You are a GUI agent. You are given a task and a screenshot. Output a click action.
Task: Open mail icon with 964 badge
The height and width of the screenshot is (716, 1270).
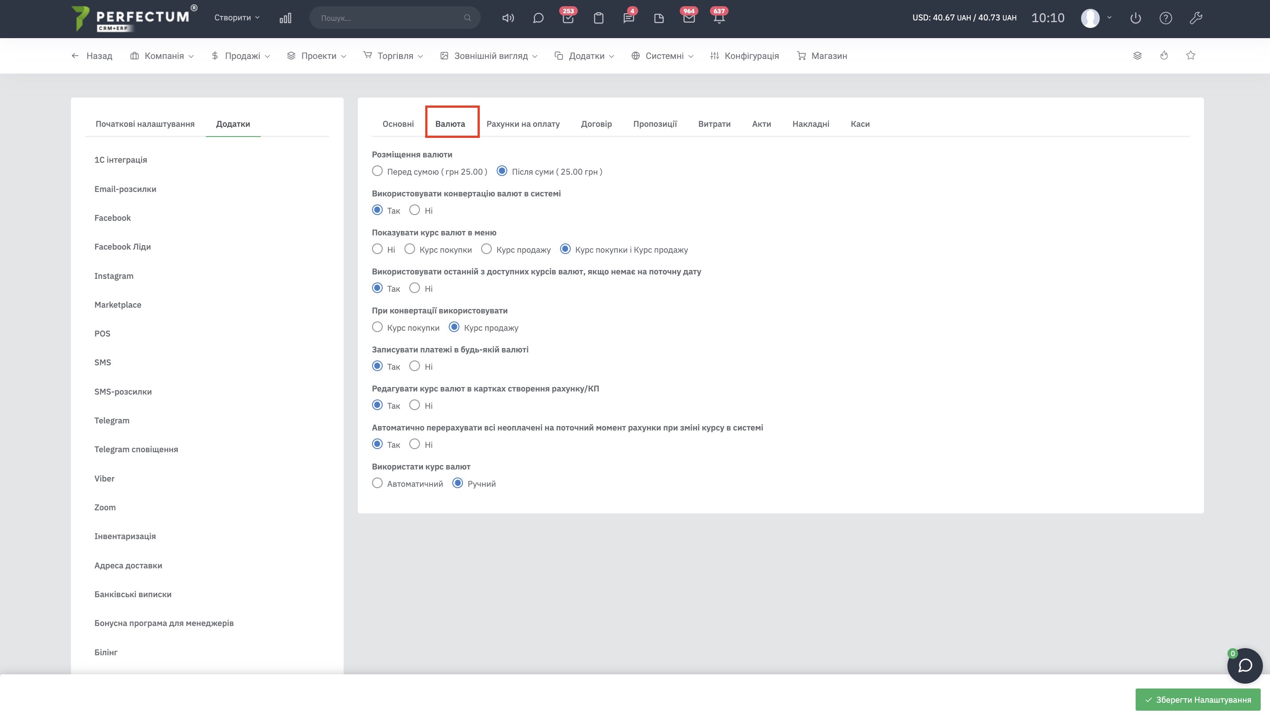tap(689, 18)
